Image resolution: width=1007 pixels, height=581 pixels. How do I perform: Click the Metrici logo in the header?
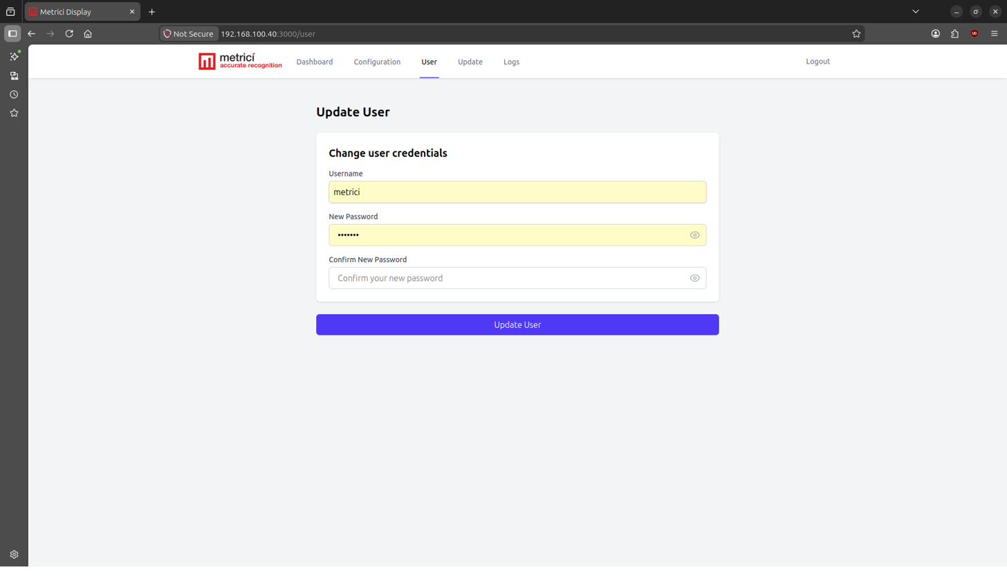[x=240, y=62]
